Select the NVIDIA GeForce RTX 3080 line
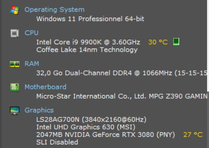 point(106,135)
